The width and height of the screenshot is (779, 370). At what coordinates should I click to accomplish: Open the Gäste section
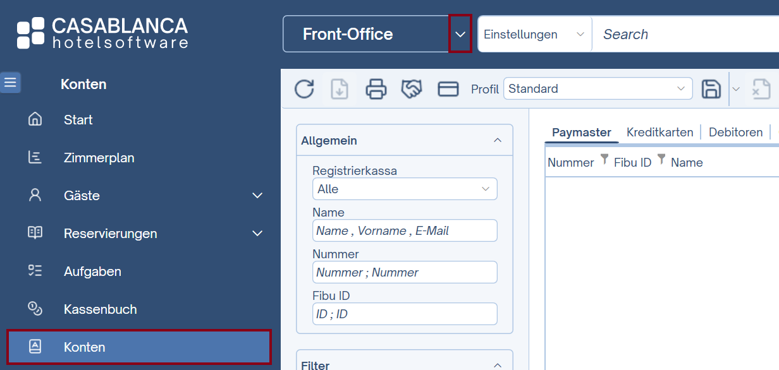[82, 195]
